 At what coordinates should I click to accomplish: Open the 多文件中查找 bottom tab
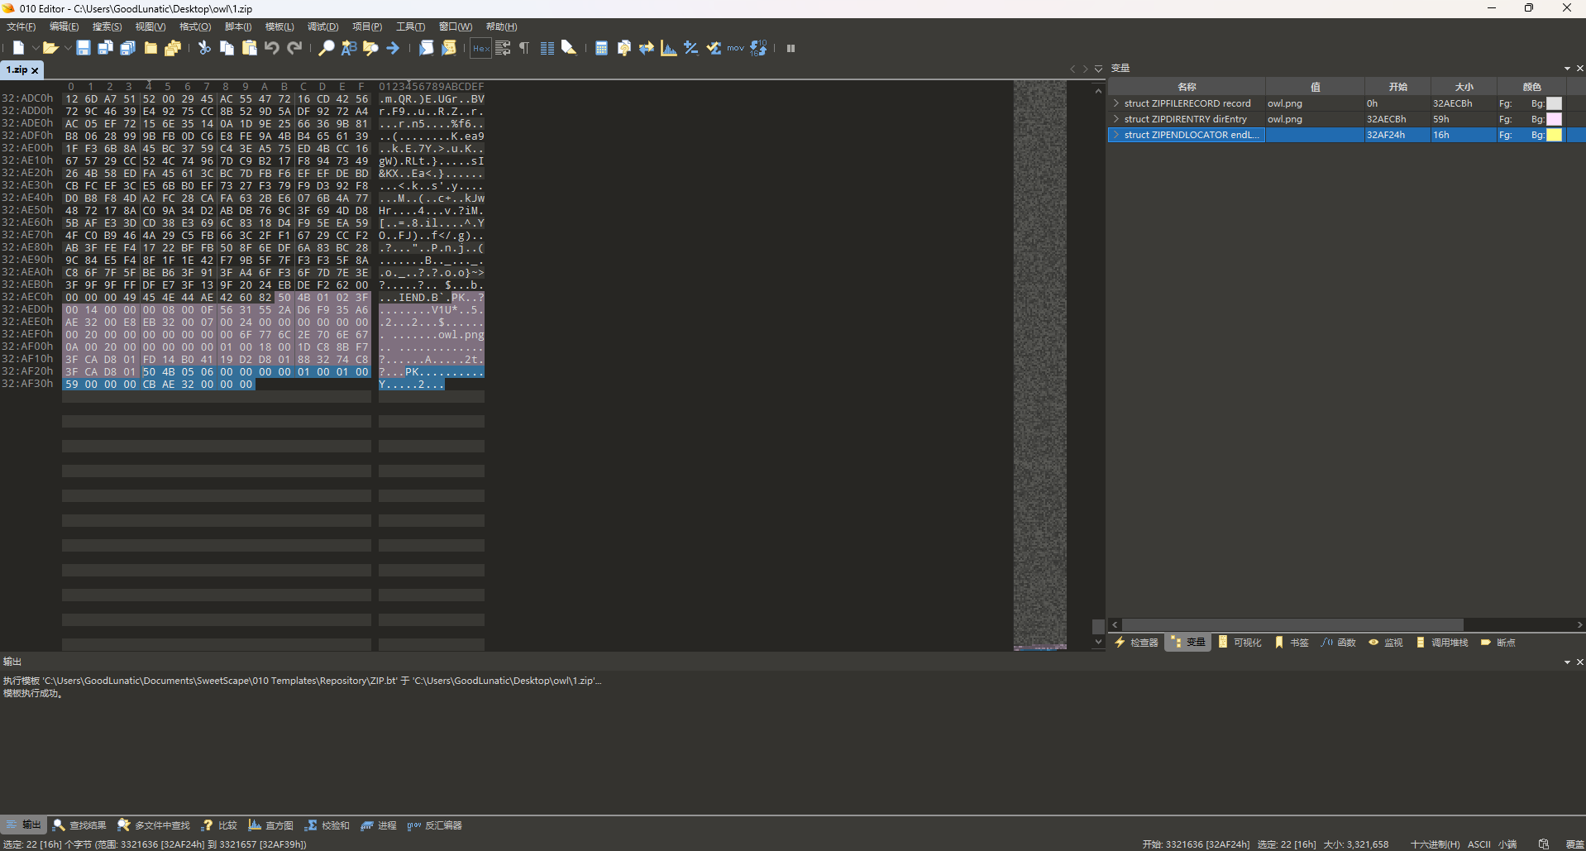[154, 825]
